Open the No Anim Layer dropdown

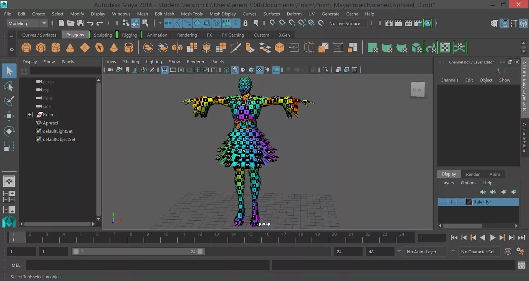[x=425, y=252]
